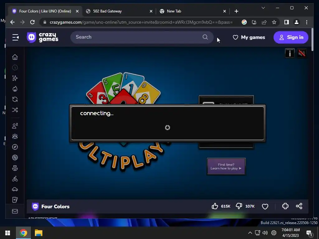Screen dimensions: 319x239
Task: Click the Sign in button
Action: pyautogui.click(x=291, y=37)
